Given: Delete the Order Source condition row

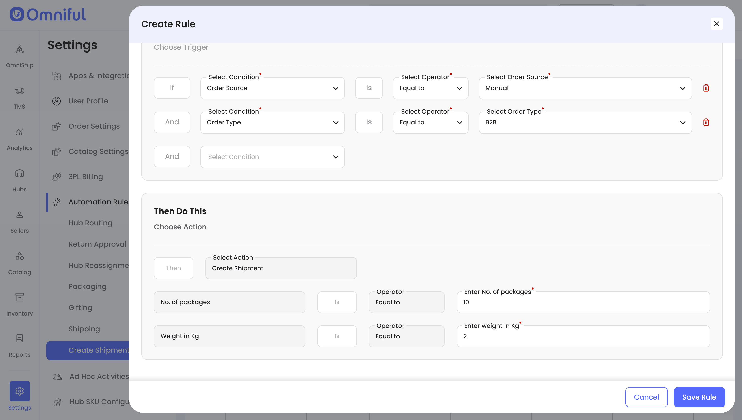Looking at the screenshot, I should click(706, 88).
